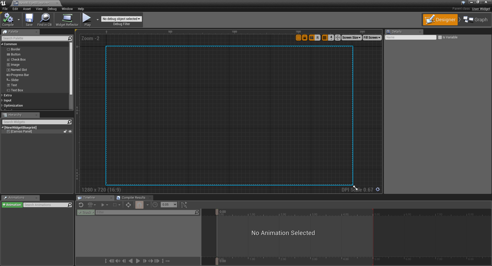The height and width of the screenshot is (266, 492).
Task: Open the Screen Size dropdown
Action: pyautogui.click(x=351, y=38)
